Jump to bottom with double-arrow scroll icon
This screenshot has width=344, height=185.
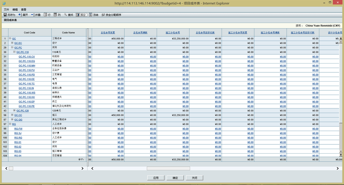pyautogui.click(x=341, y=155)
